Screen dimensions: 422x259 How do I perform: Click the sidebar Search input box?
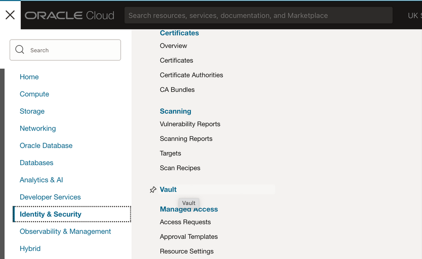[72, 50]
